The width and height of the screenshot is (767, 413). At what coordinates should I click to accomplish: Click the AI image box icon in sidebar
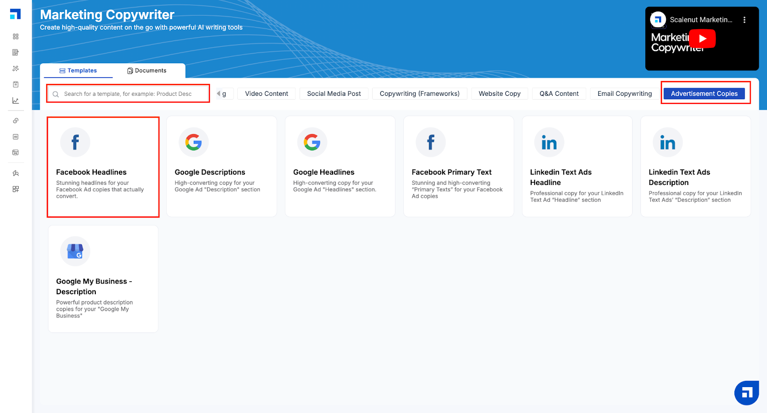coord(16,137)
